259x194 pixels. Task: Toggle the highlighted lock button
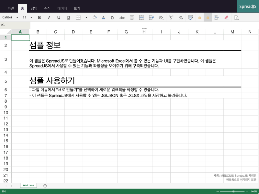(208, 17)
